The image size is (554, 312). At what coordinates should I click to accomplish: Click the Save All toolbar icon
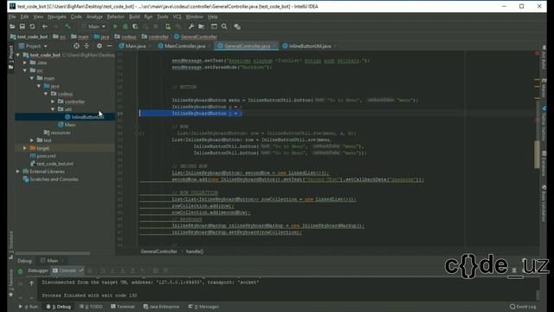tap(23, 27)
